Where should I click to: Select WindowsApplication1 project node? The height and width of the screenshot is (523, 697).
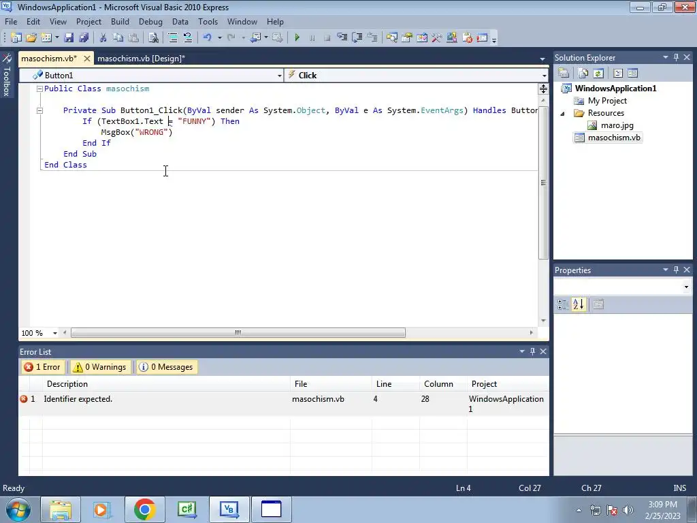click(x=615, y=88)
